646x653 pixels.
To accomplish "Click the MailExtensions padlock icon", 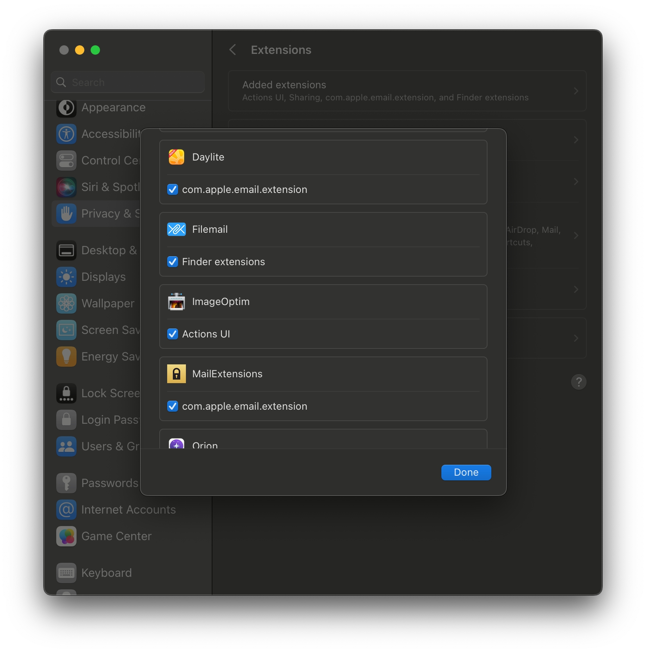I will [176, 374].
